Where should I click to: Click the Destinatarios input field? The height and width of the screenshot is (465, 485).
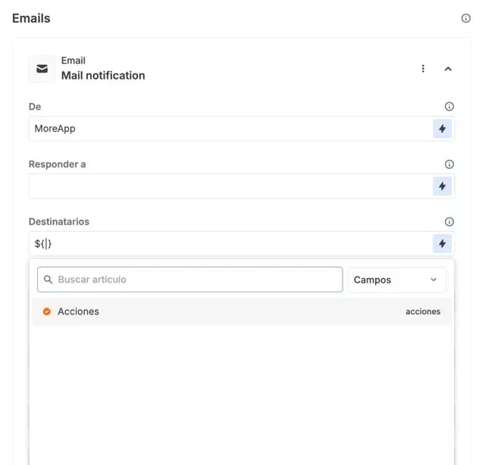pos(227,244)
